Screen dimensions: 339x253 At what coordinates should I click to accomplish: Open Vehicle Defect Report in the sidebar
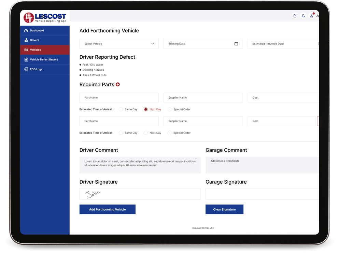tap(44, 60)
